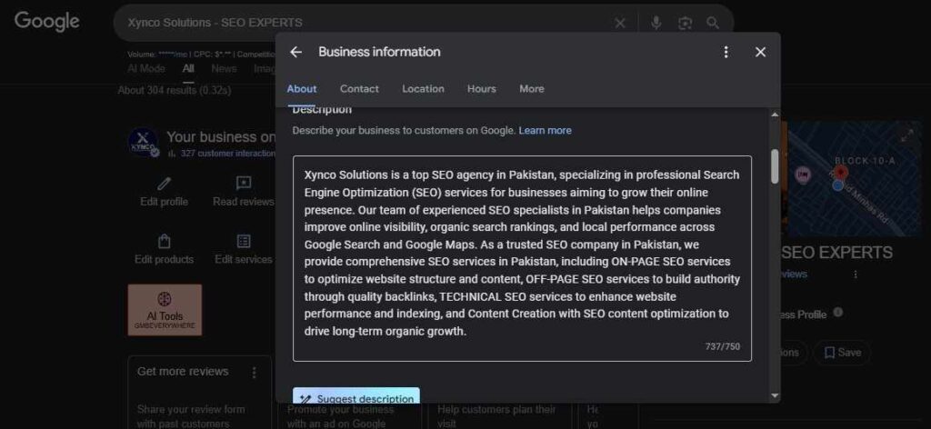
Task: Click into the business description text box
Action: (522, 259)
